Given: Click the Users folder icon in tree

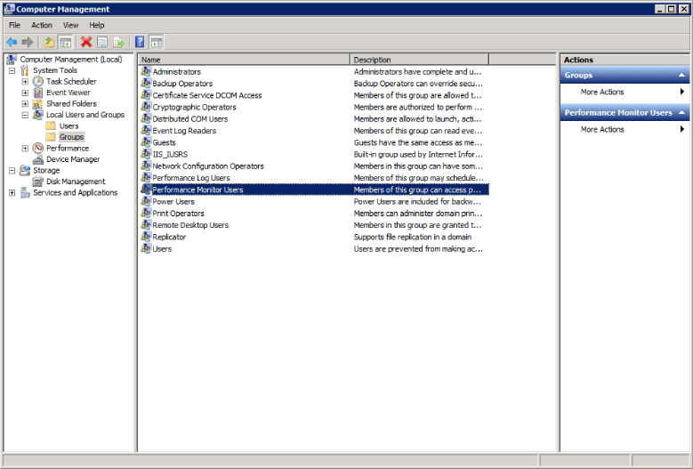Looking at the screenshot, I should tap(51, 126).
